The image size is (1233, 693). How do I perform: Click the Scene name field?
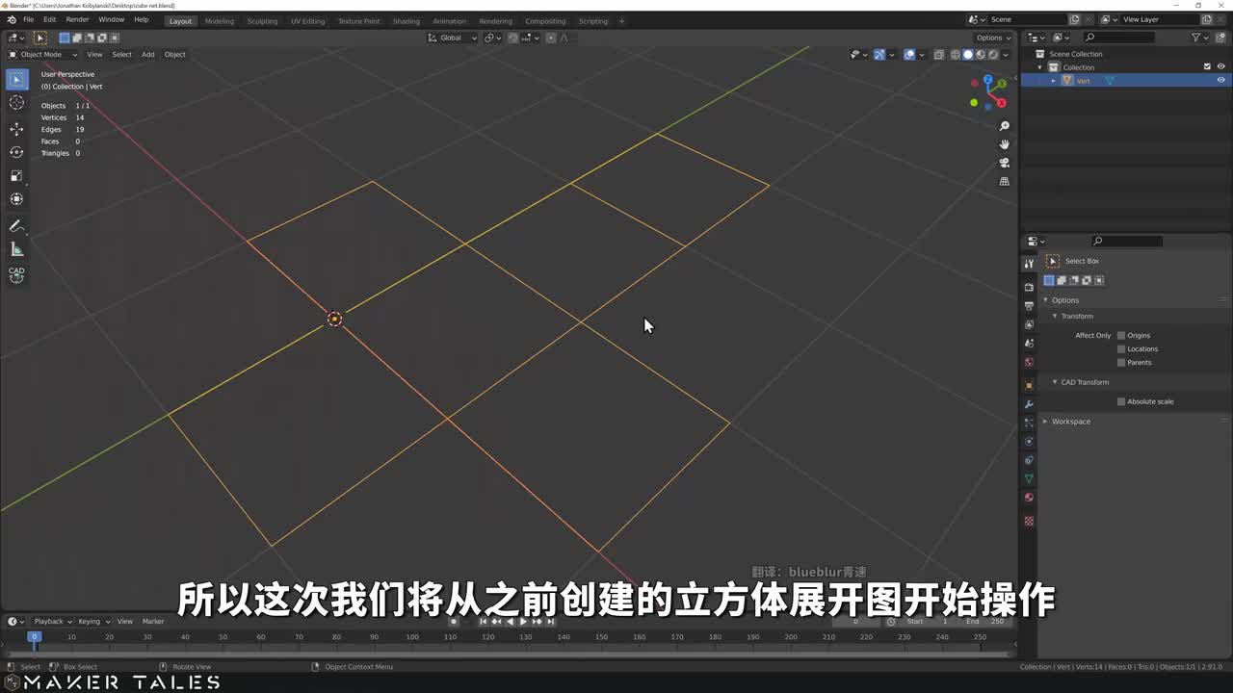[1027, 19]
